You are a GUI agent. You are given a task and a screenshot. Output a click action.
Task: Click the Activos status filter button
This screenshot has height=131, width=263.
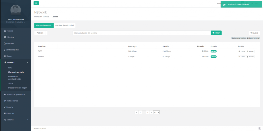[x=40, y=33]
